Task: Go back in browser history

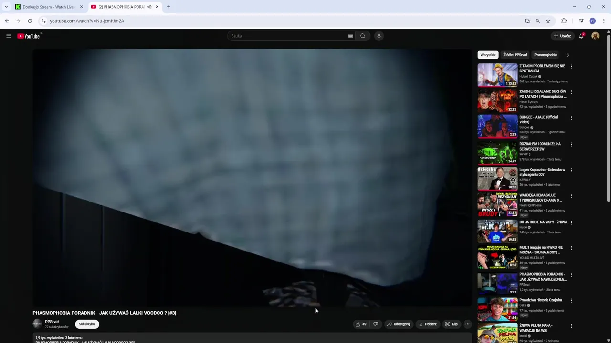Action: coord(7,21)
